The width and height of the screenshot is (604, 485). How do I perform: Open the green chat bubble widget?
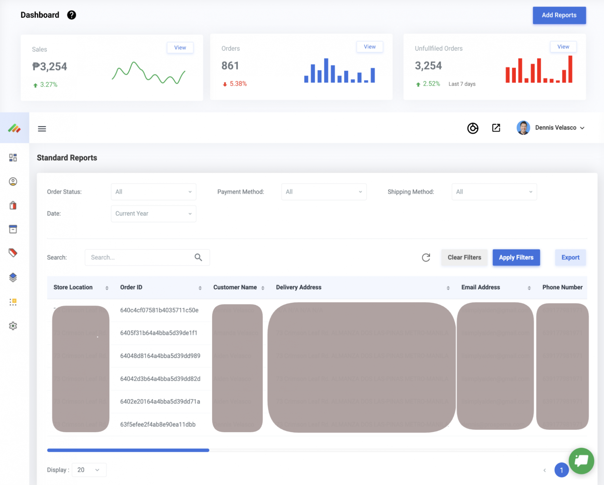point(581,461)
